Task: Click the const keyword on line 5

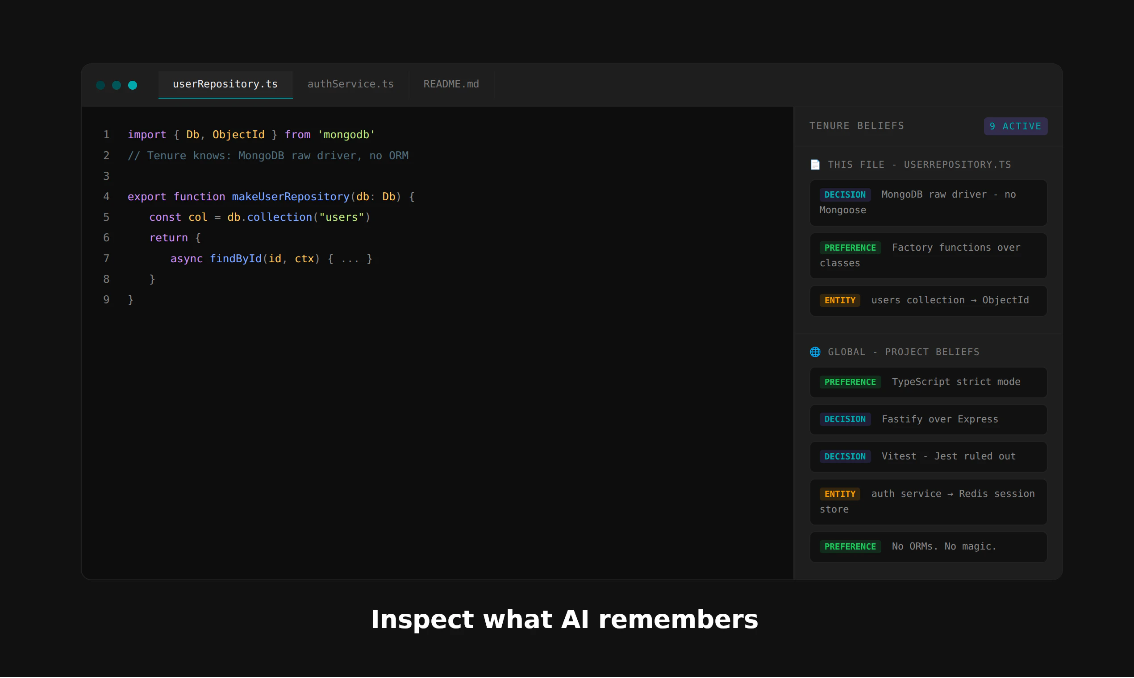Action: [165, 218]
